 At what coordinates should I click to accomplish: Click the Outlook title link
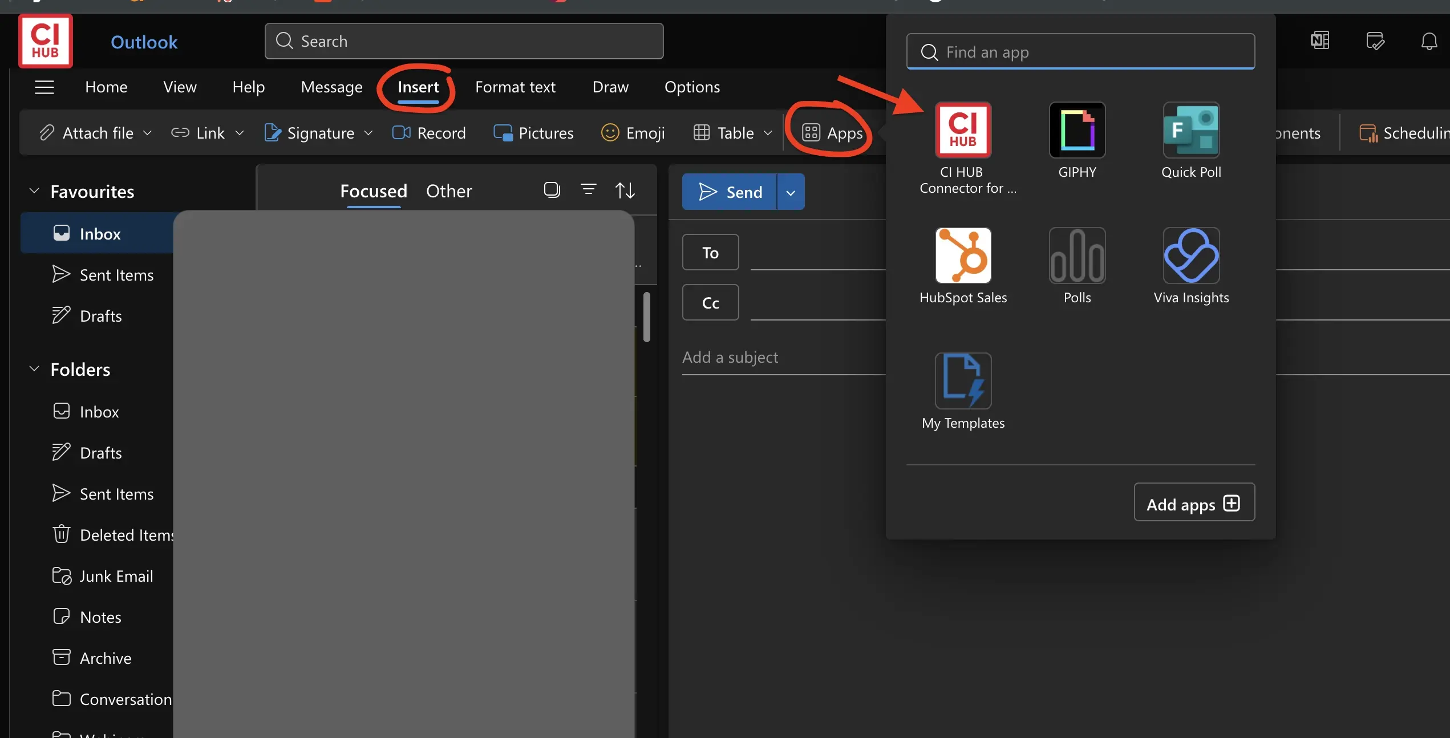click(x=144, y=42)
